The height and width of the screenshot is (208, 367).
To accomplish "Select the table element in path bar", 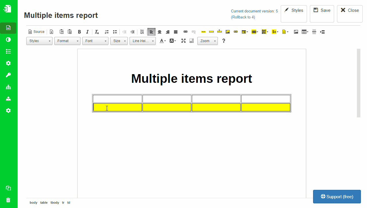I will point(44,203).
